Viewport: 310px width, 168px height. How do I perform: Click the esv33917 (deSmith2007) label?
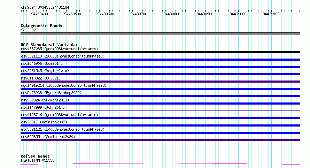pos(44,122)
